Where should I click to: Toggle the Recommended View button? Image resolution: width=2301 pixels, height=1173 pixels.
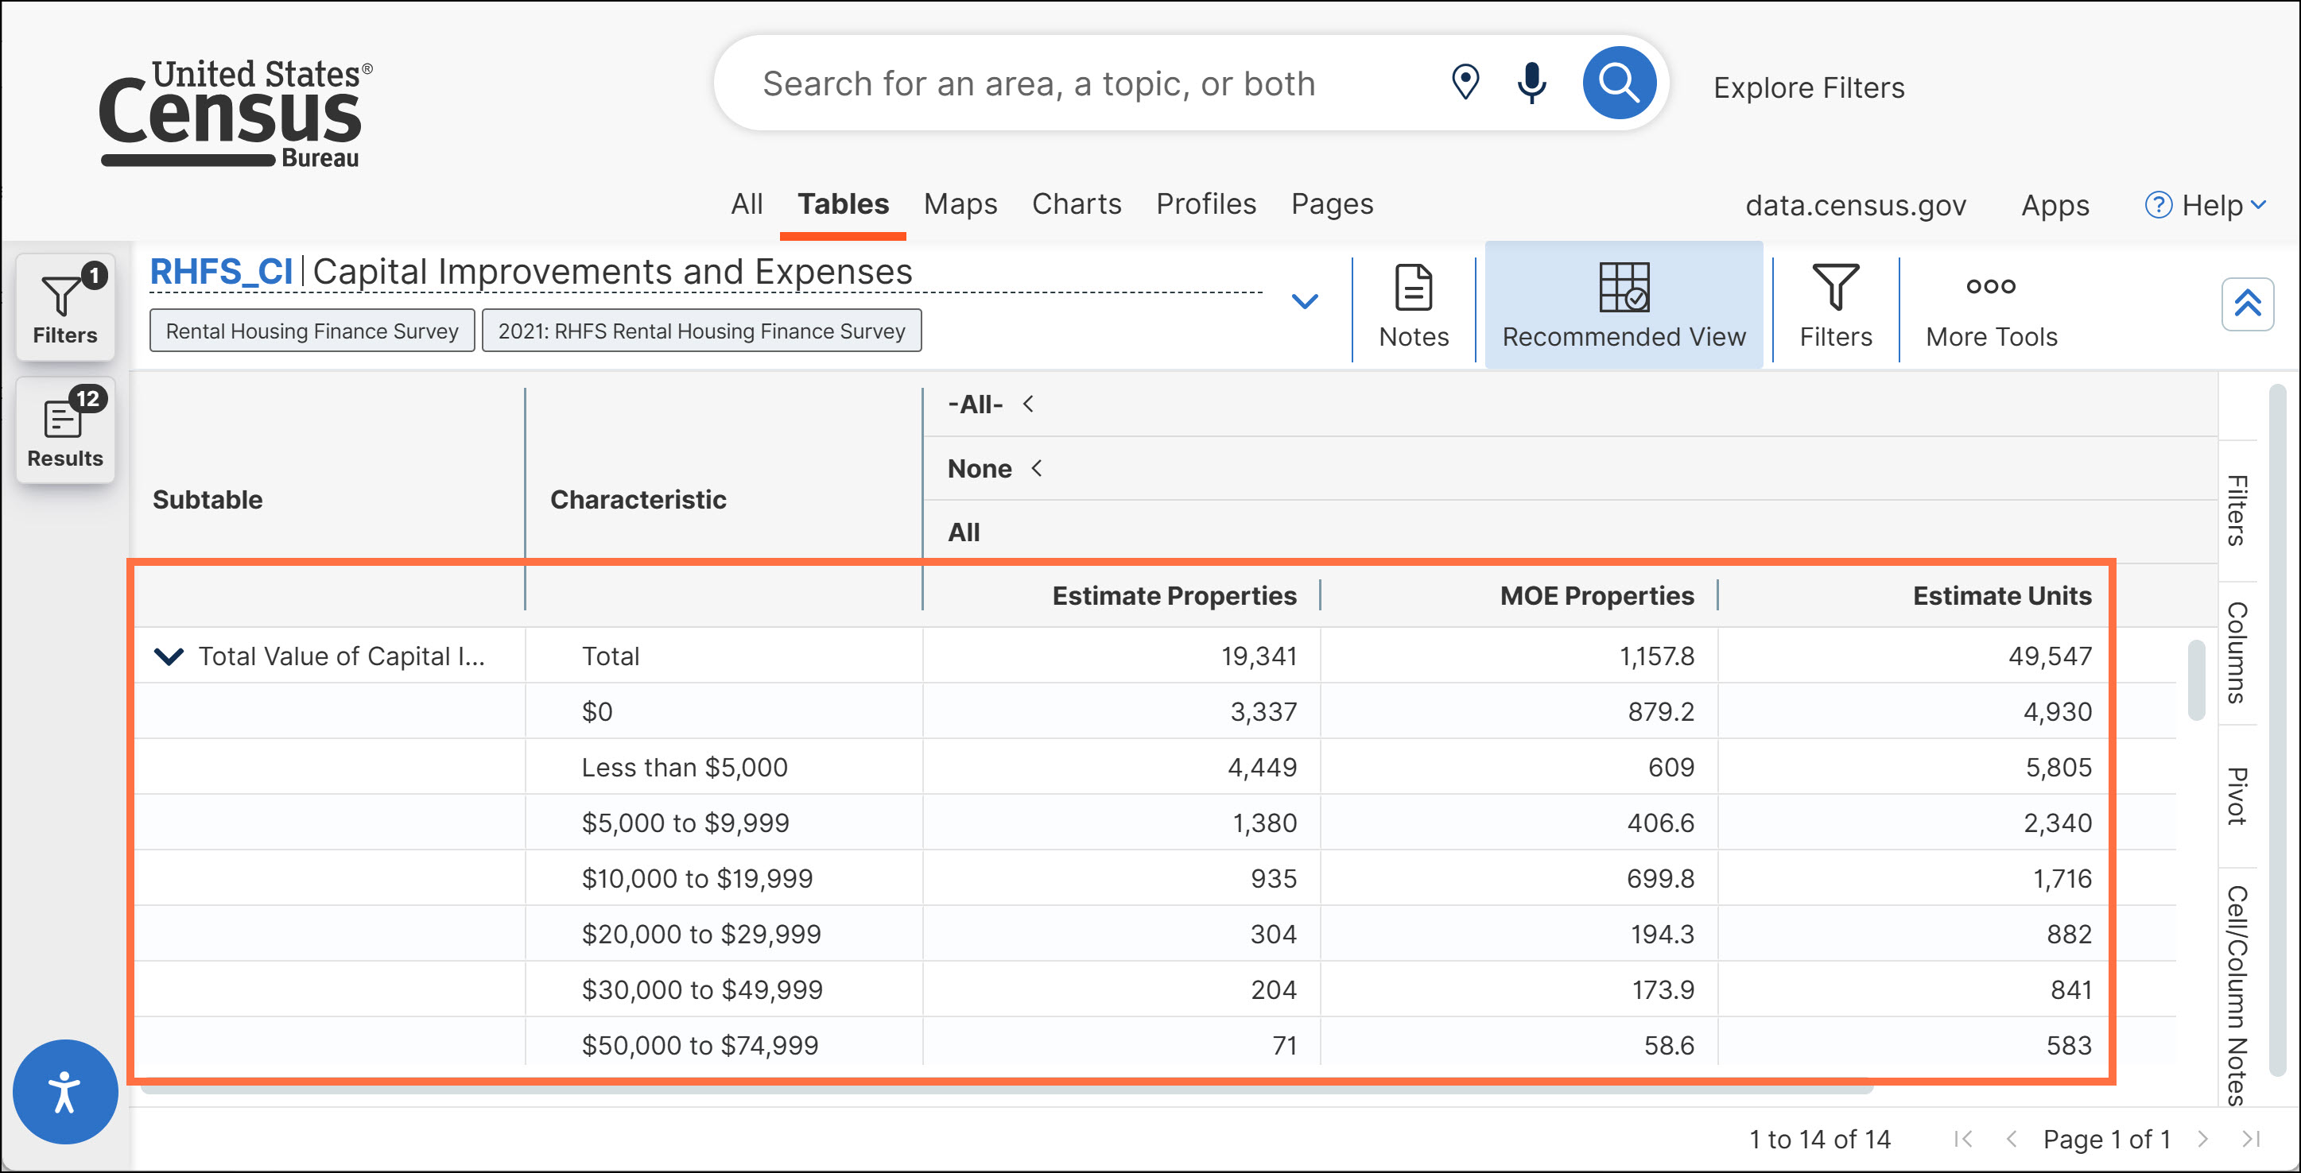(x=1623, y=304)
